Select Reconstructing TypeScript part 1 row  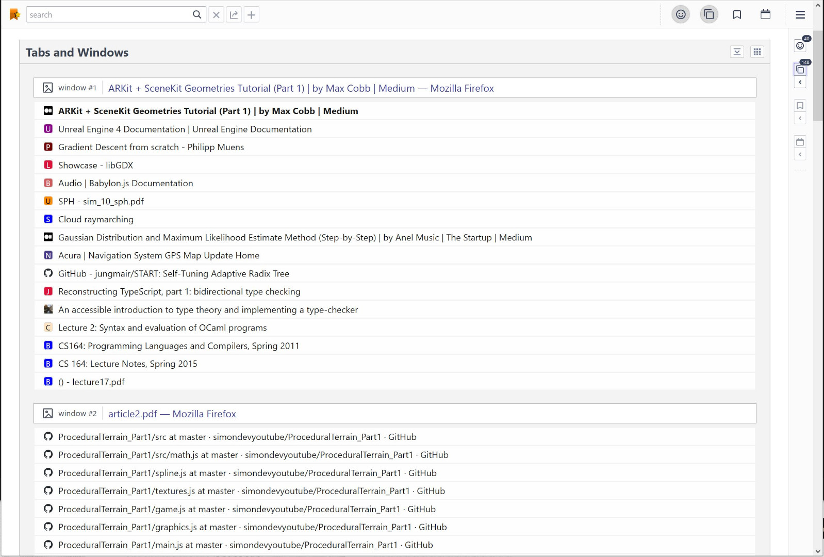click(x=395, y=291)
